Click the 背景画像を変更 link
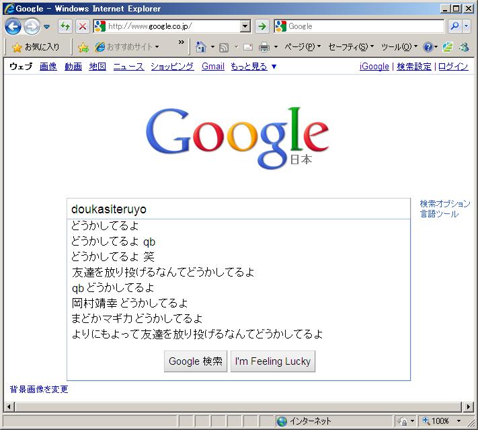This screenshot has height=430, width=478. point(39,389)
